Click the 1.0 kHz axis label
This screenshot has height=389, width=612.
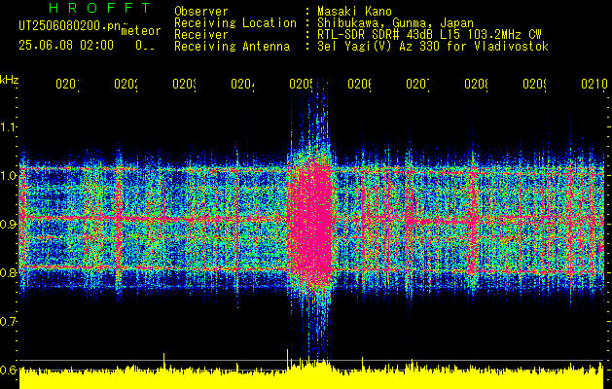[x=8, y=176]
